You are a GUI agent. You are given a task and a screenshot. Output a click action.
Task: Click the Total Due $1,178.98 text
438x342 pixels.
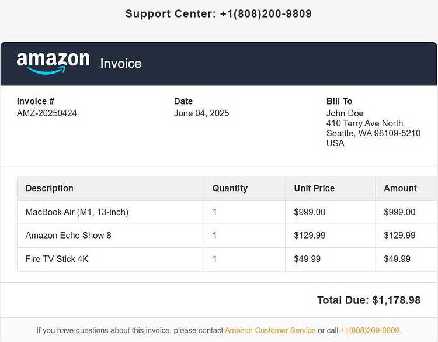(369, 300)
